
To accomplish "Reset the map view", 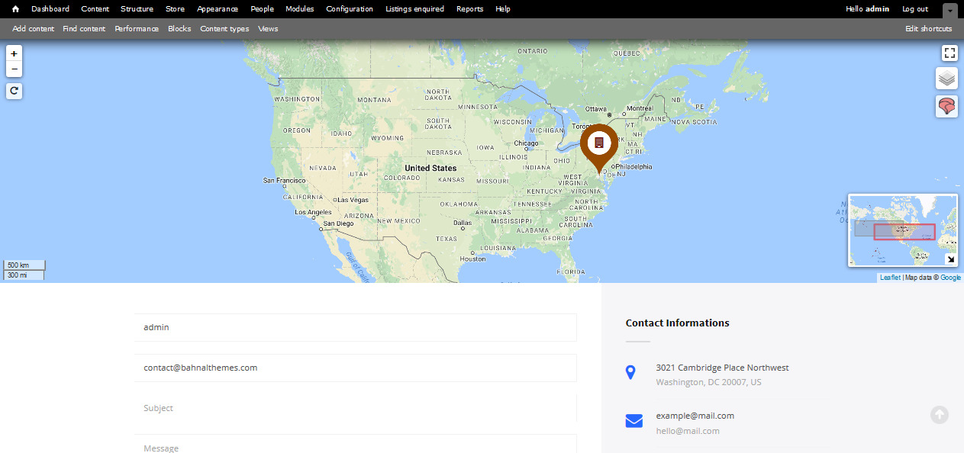I will (x=14, y=91).
